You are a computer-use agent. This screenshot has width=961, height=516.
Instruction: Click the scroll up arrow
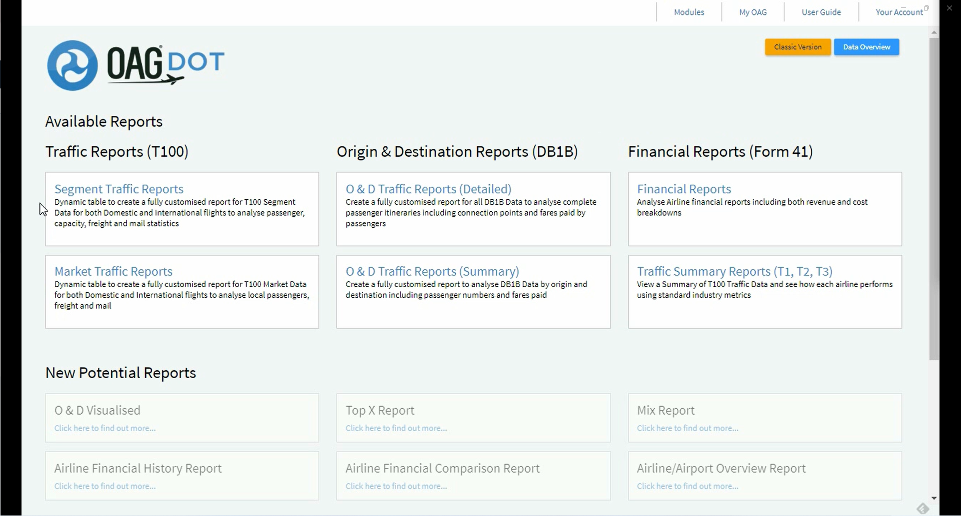click(x=934, y=32)
